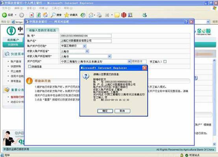Click the IE Back arrow icon
This screenshot has height=157, width=218.
pos(4,15)
